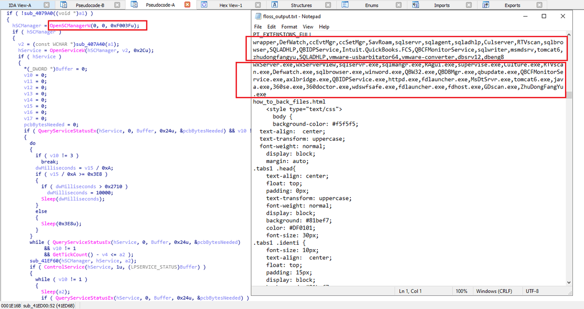Viewport: 584px width, 309px height.
Task: Click the ControlService function call
Action: point(63,267)
